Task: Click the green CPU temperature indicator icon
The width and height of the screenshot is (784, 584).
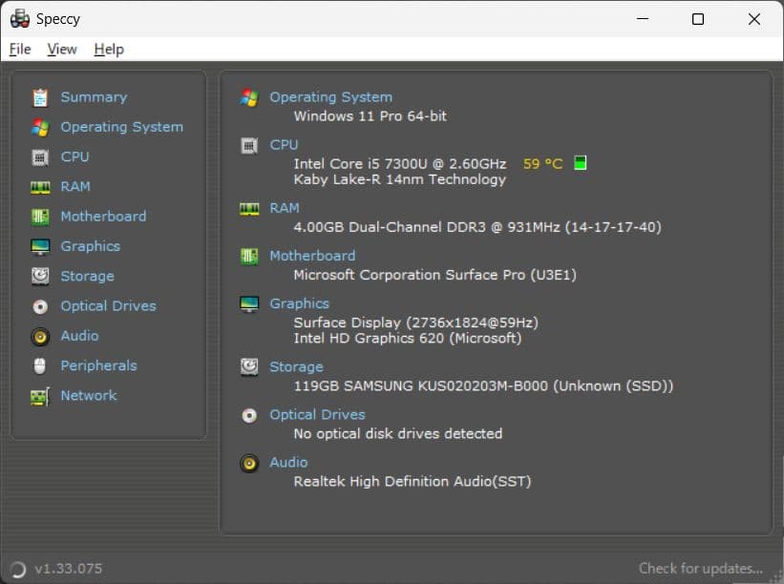Action: pyautogui.click(x=580, y=163)
